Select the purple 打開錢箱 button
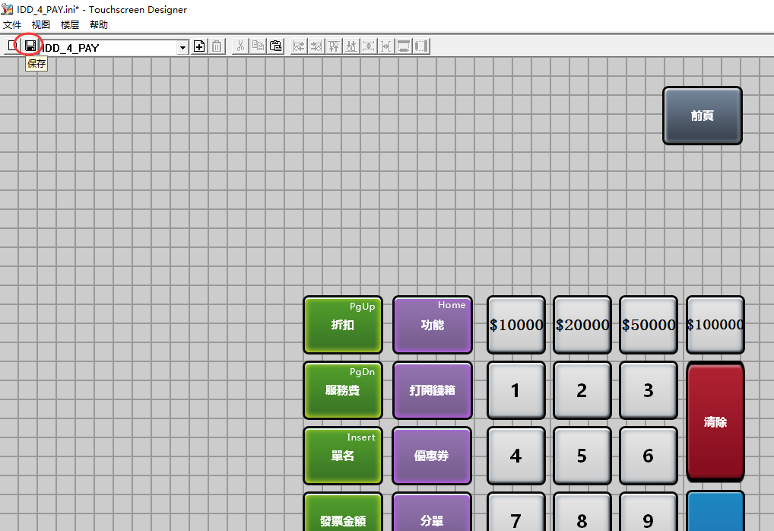774x531 pixels. [x=433, y=390]
